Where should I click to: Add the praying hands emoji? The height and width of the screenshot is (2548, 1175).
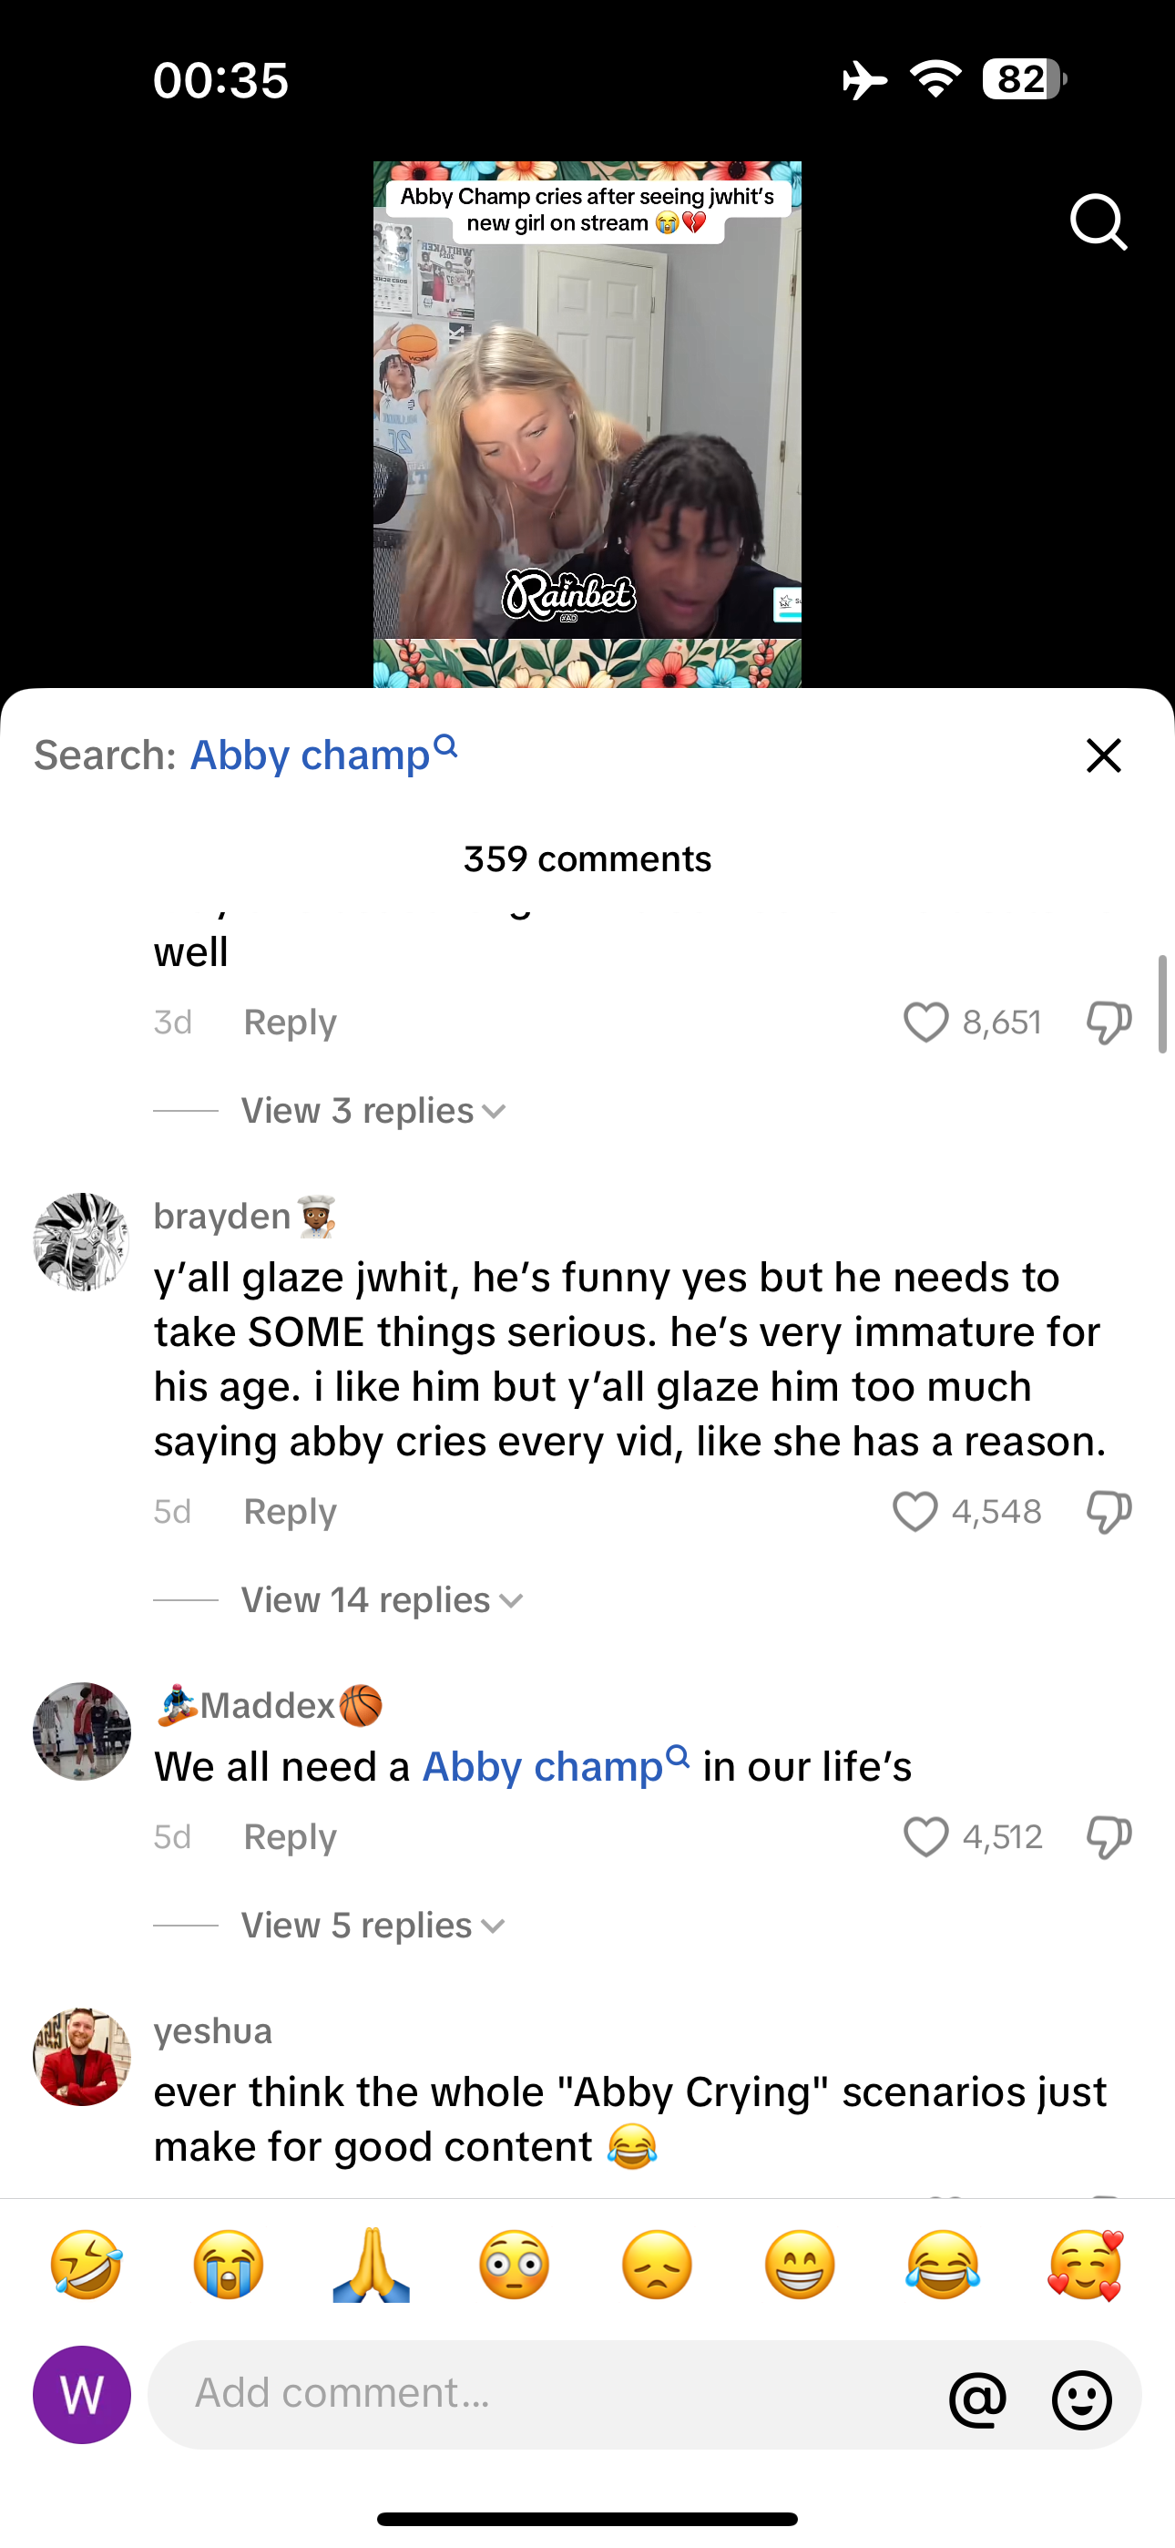point(372,2265)
